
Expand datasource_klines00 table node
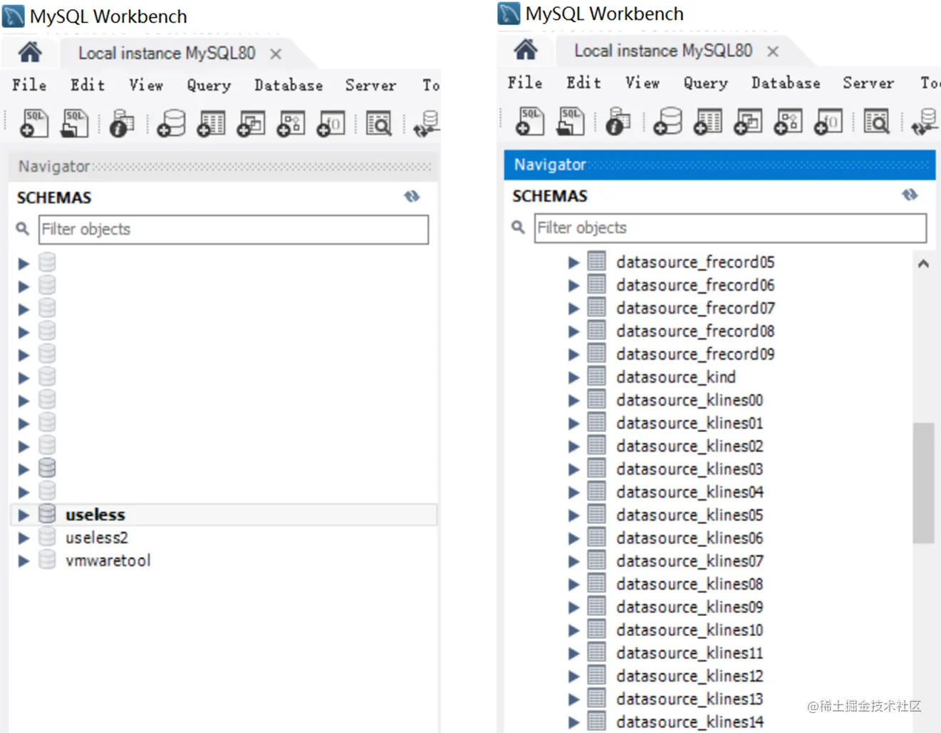(x=573, y=400)
